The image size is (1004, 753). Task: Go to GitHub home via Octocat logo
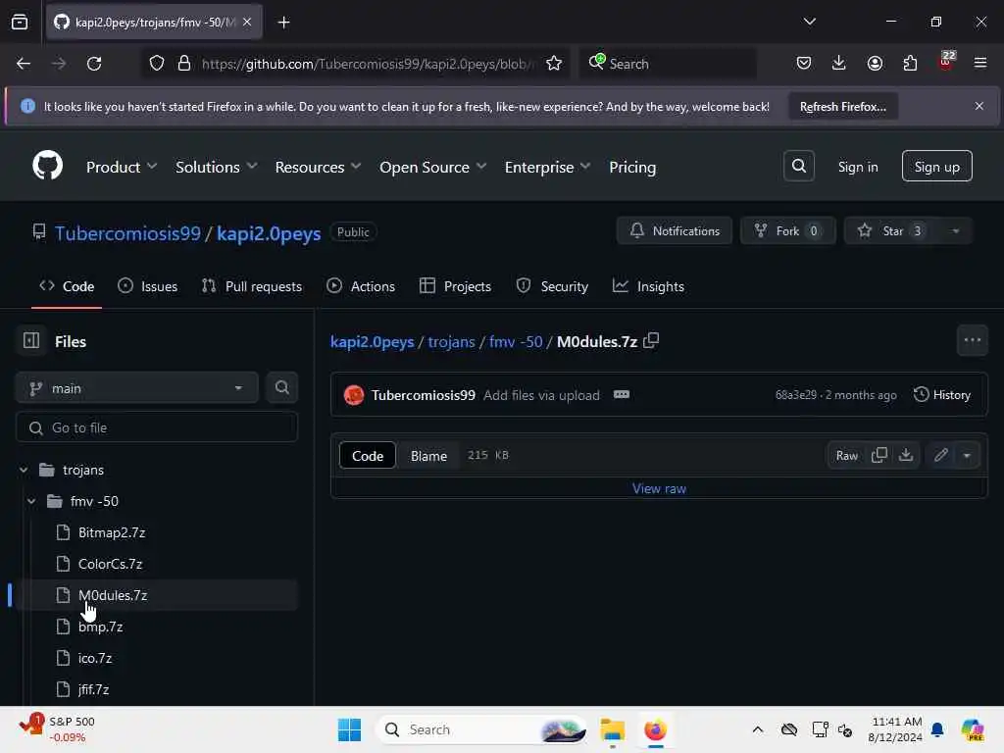pos(47,166)
